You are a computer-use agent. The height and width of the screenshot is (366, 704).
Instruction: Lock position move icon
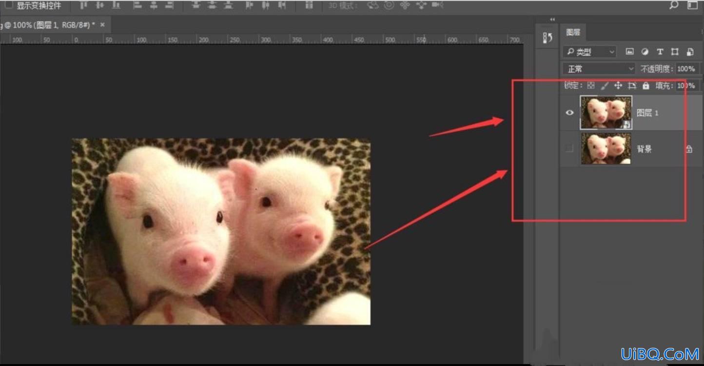[x=618, y=85]
